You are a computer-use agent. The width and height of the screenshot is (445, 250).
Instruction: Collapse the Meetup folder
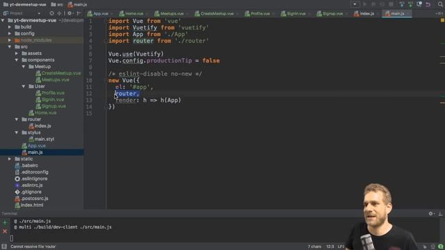coord(24,67)
